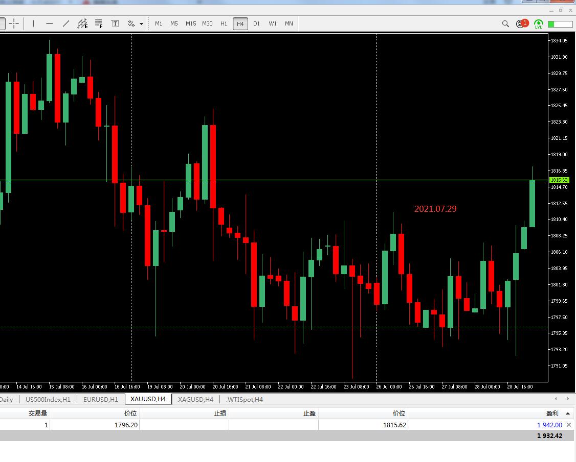The height and width of the screenshot is (462, 576).
Task: Open the EURUSD,H1 chart tab
Action: point(101,399)
